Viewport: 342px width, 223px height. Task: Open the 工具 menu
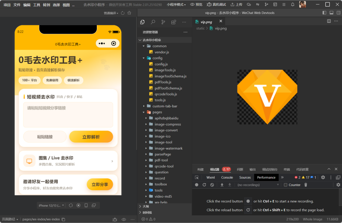(37, 5)
